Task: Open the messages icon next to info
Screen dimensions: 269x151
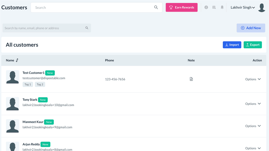Action: (214, 7)
